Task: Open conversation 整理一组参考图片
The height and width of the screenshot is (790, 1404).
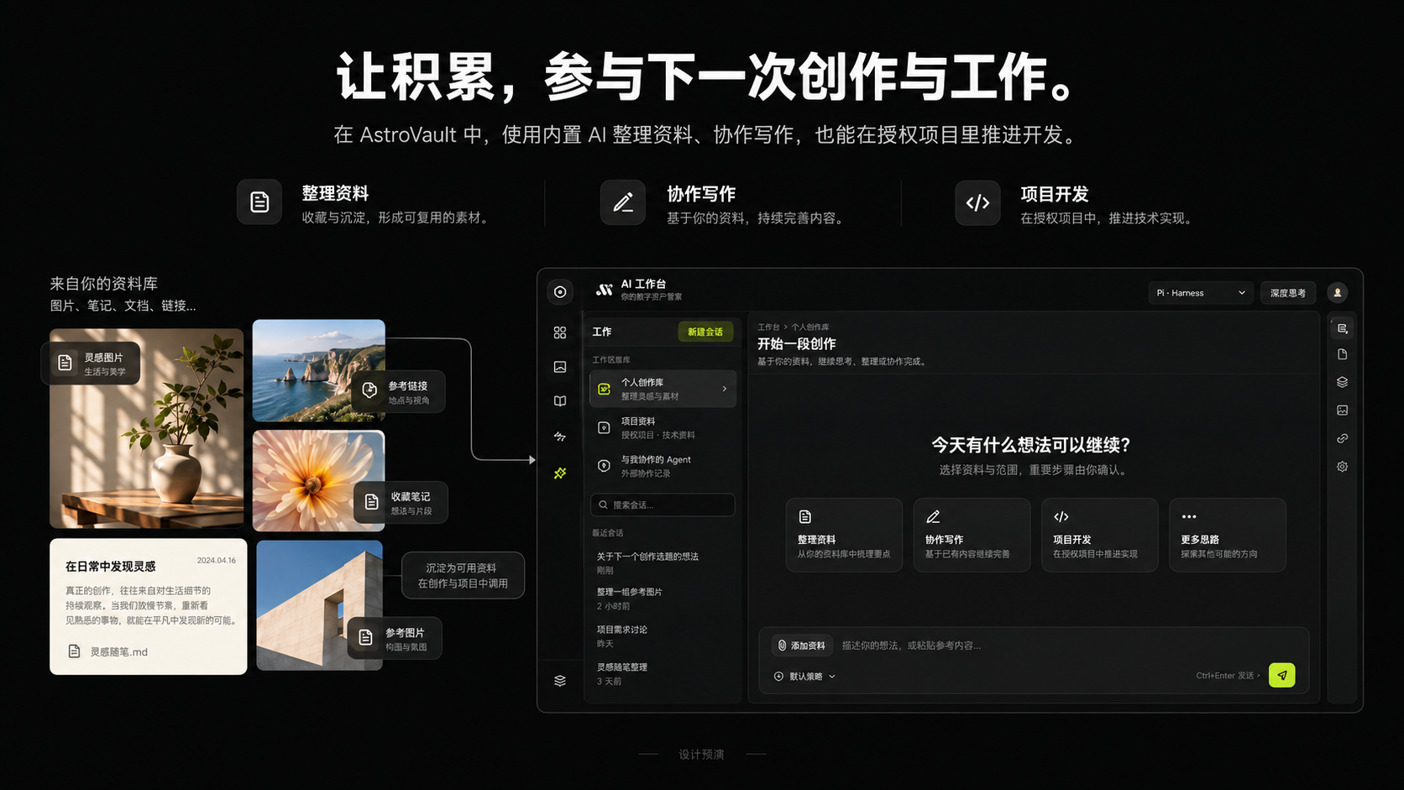Action: pos(663,599)
